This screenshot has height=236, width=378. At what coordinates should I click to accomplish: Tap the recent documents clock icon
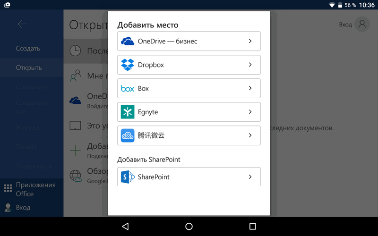pos(75,51)
